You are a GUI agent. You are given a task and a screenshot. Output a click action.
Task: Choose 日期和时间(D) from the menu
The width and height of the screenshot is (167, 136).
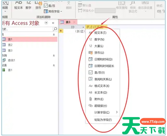(x=102, y=59)
